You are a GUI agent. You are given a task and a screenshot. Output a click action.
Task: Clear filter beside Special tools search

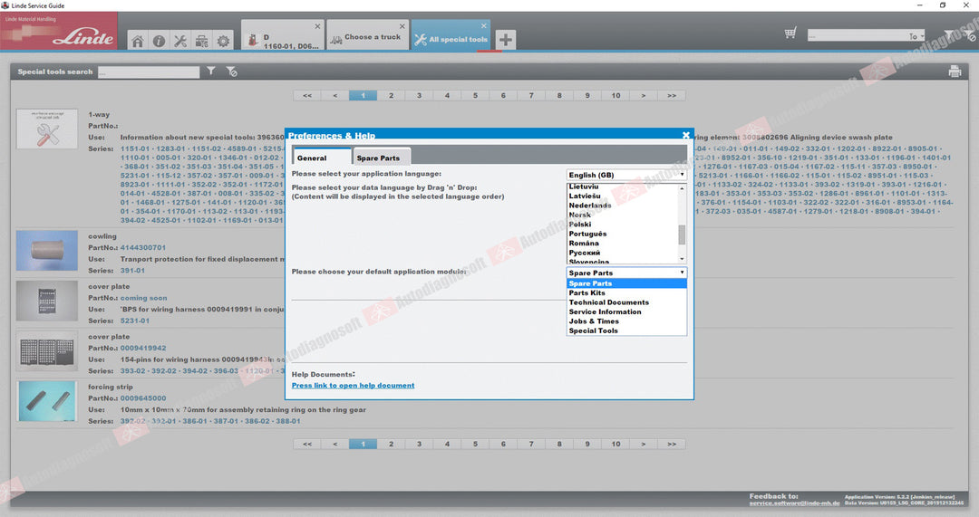tap(232, 72)
